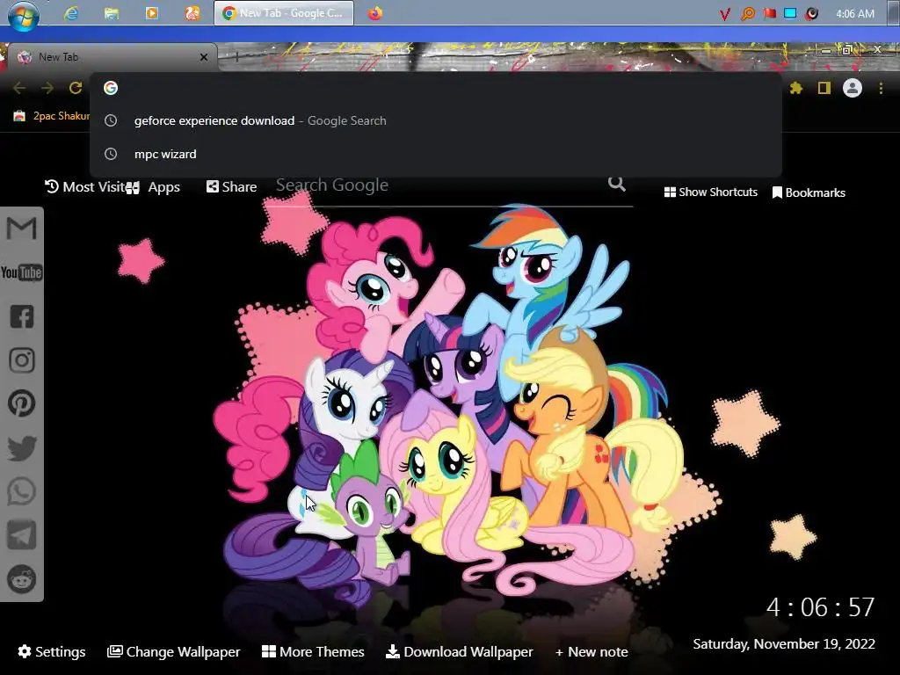Close the New Tab tab

(x=204, y=57)
